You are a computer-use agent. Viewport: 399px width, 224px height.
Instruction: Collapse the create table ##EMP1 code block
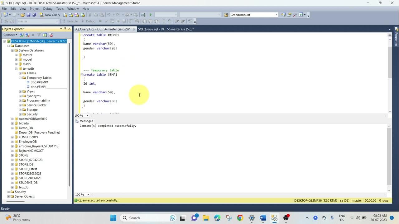[81, 35]
